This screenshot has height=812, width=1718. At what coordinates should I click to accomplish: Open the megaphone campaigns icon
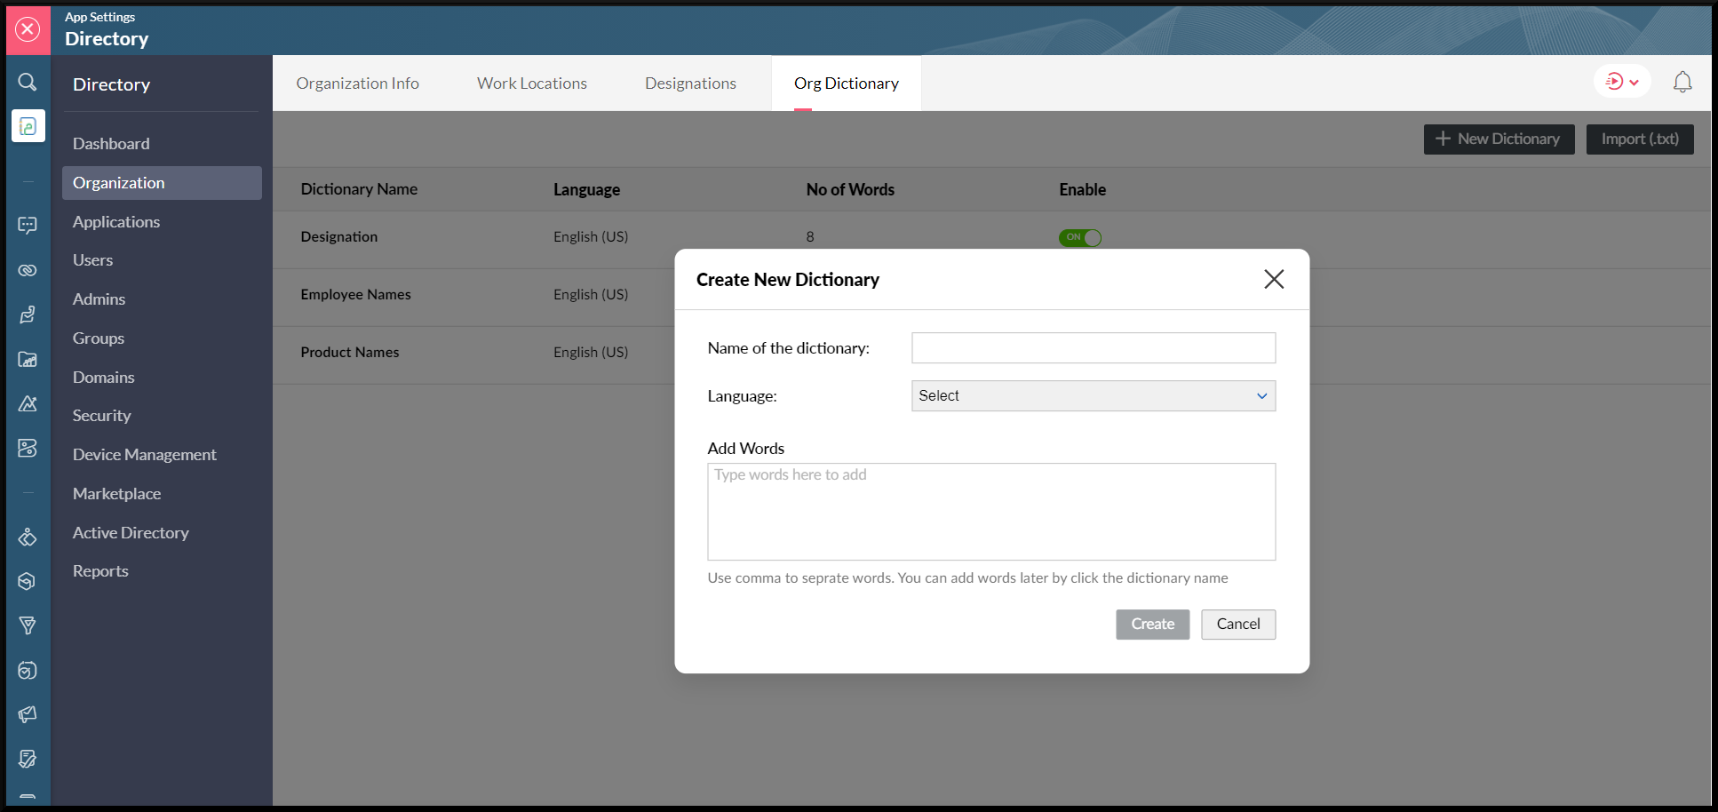[28, 714]
